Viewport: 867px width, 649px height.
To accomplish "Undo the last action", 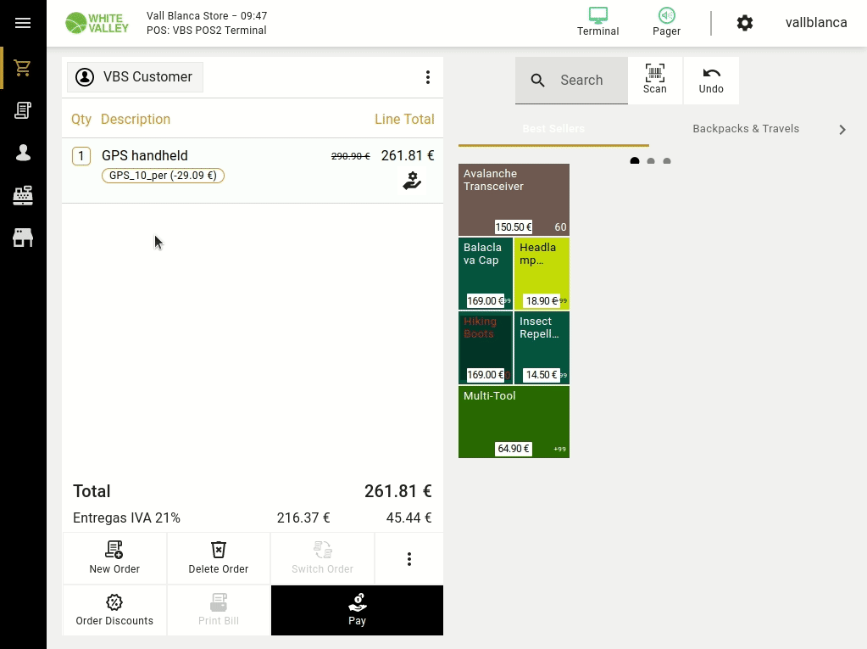I will click(711, 80).
